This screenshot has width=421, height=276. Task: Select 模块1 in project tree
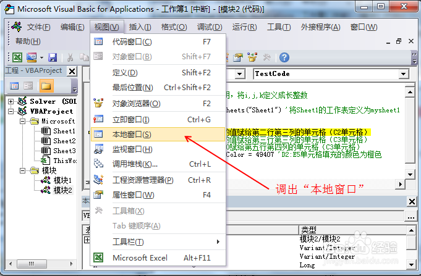62,180
